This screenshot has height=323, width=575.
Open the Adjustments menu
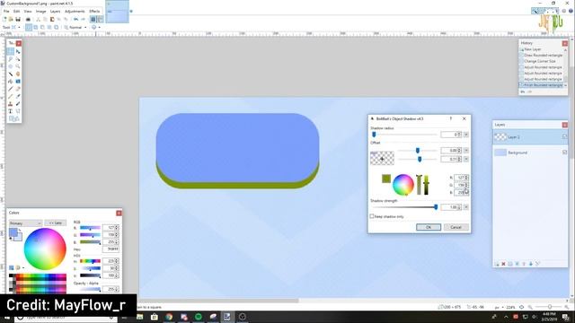[75, 11]
